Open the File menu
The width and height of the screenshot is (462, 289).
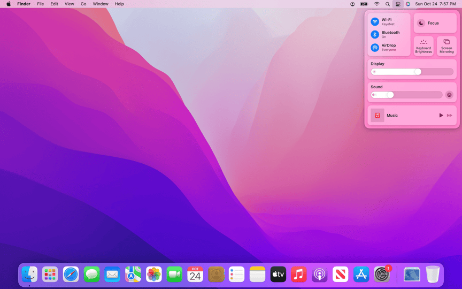(x=40, y=4)
